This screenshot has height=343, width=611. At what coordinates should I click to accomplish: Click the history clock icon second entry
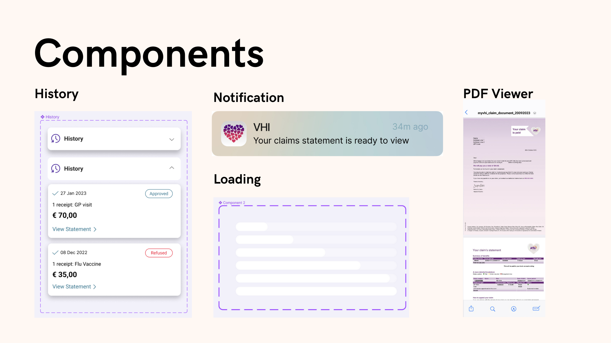pyautogui.click(x=56, y=168)
